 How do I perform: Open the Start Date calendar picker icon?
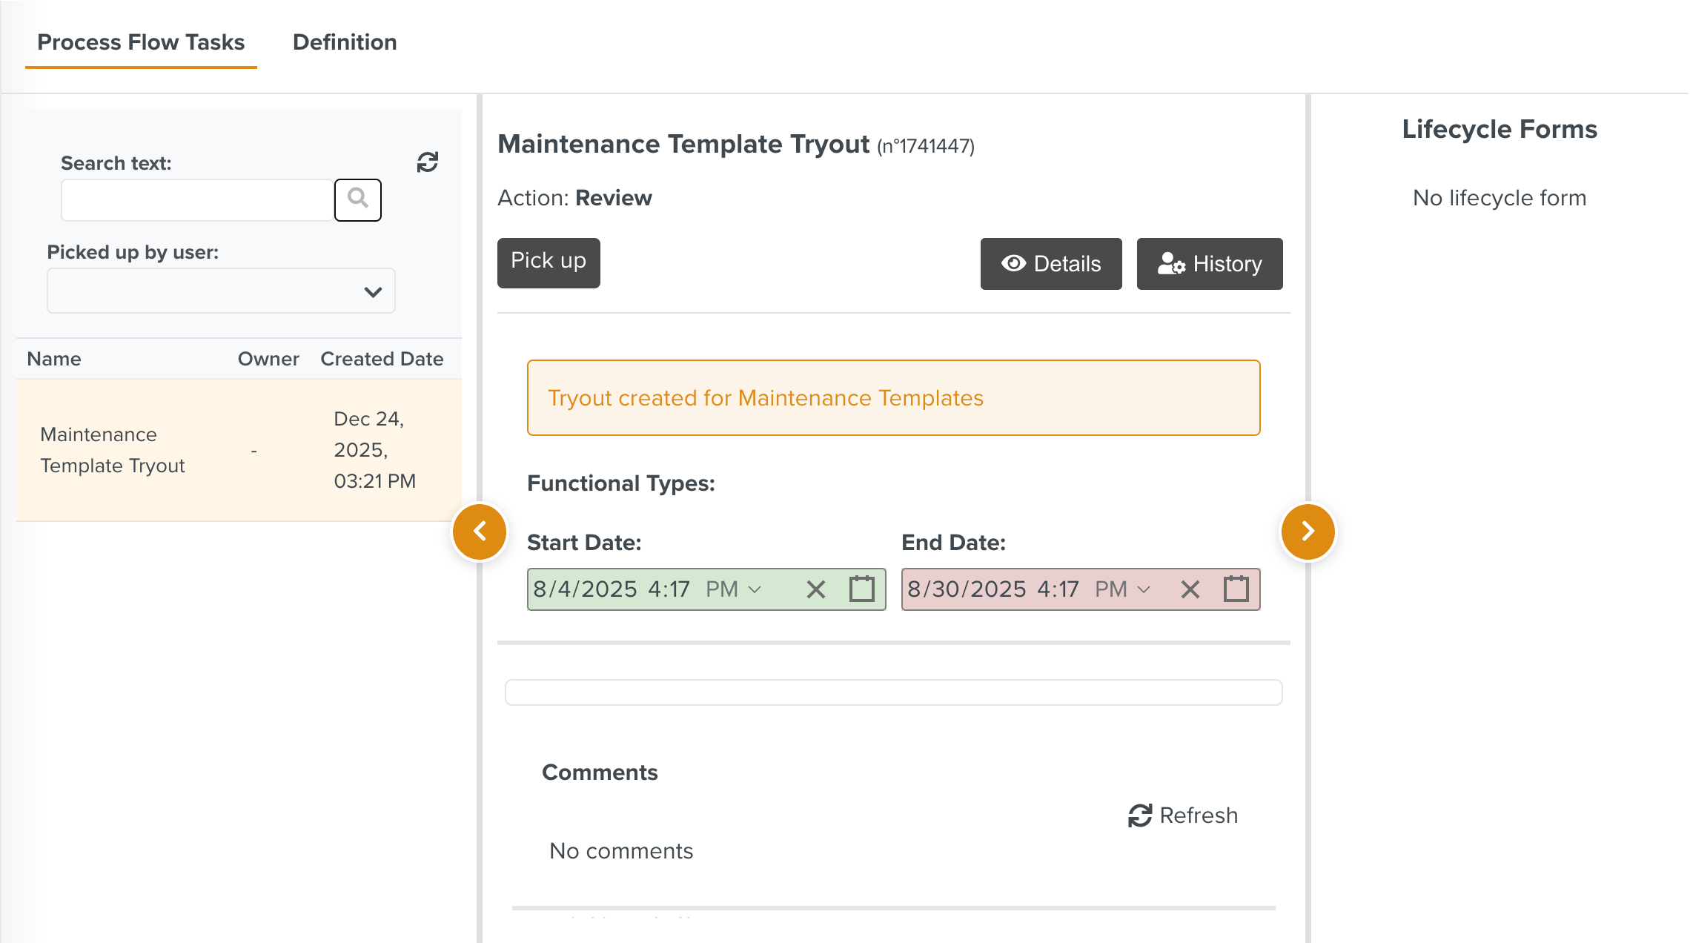[861, 589]
